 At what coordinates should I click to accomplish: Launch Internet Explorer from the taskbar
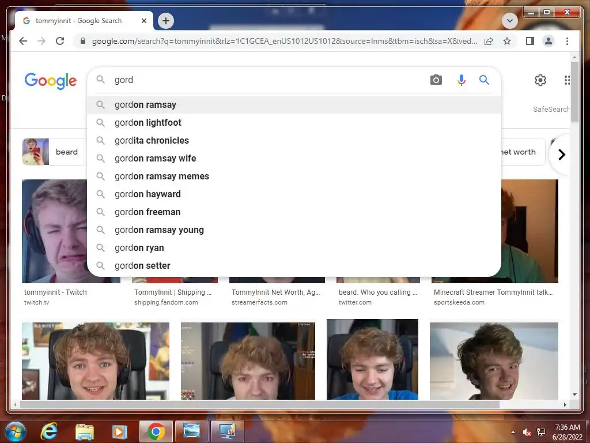50,431
